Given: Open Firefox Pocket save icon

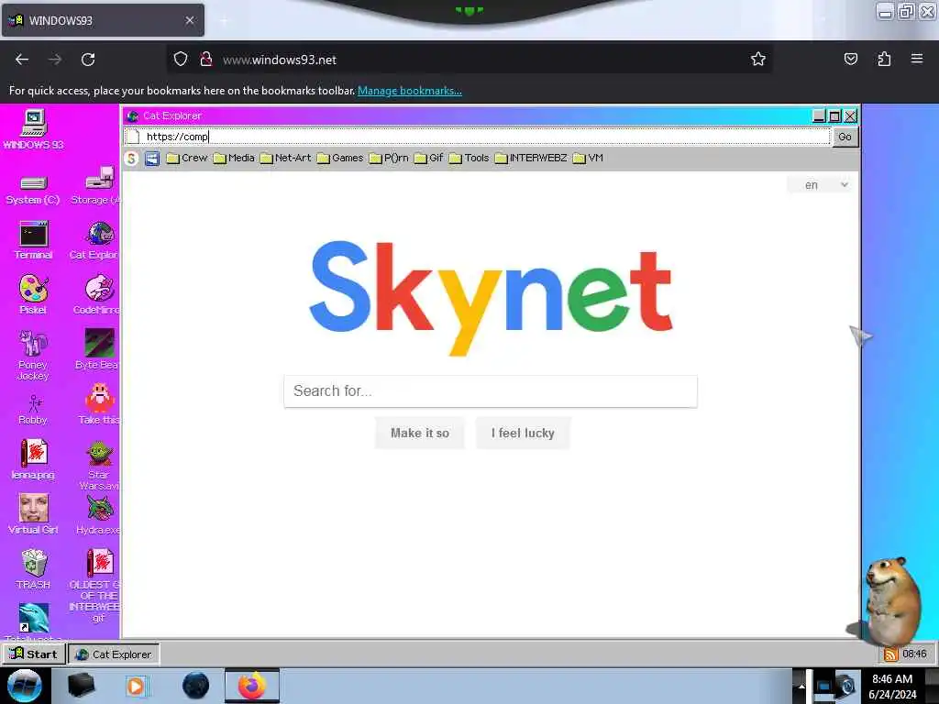Looking at the screenshot, I should (x=850, y=59).
